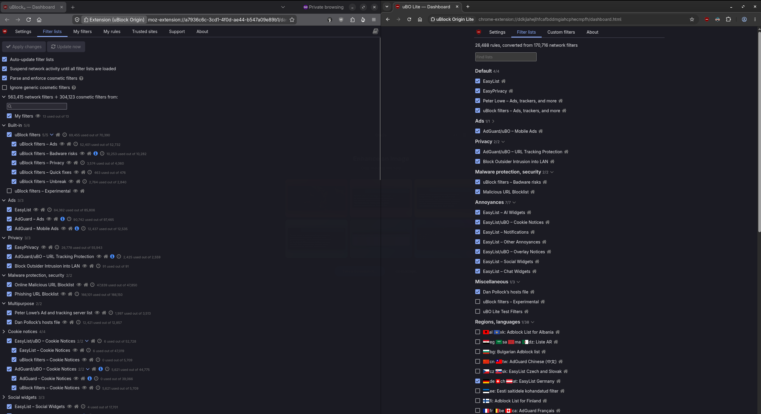Click the Find lists search field
This screenshot has height=414, width=761.
[506, 57]
